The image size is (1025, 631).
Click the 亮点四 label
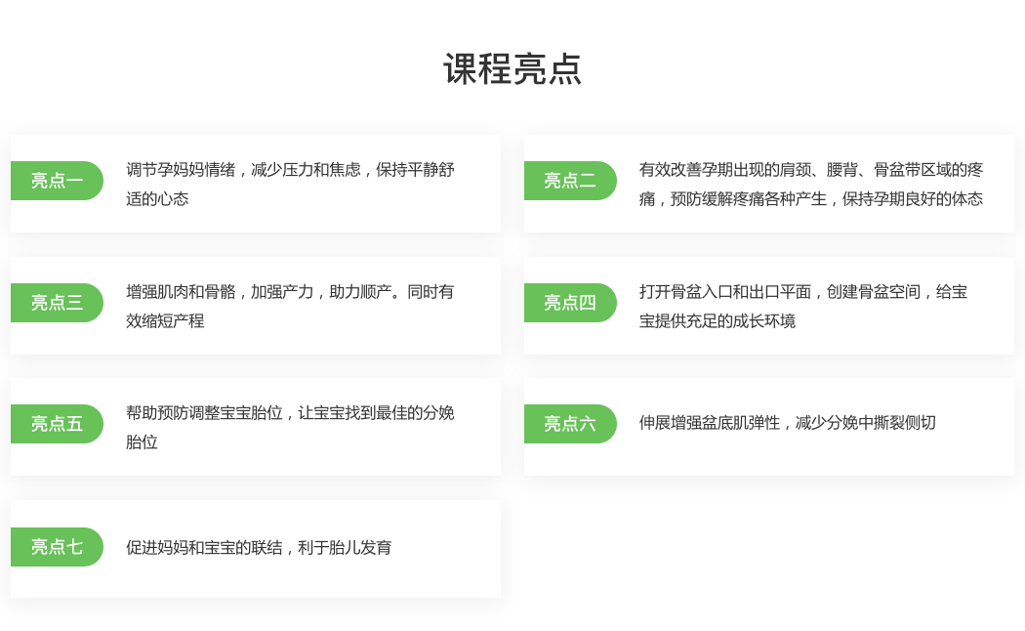click(x=570, y=303)
